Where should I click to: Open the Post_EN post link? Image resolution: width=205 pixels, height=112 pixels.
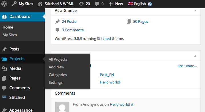click(x=107, y=75)
